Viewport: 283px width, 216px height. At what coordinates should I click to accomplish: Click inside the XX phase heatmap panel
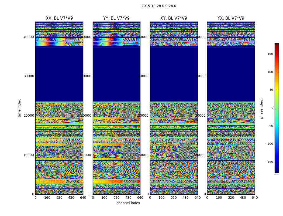pos(59,108)
